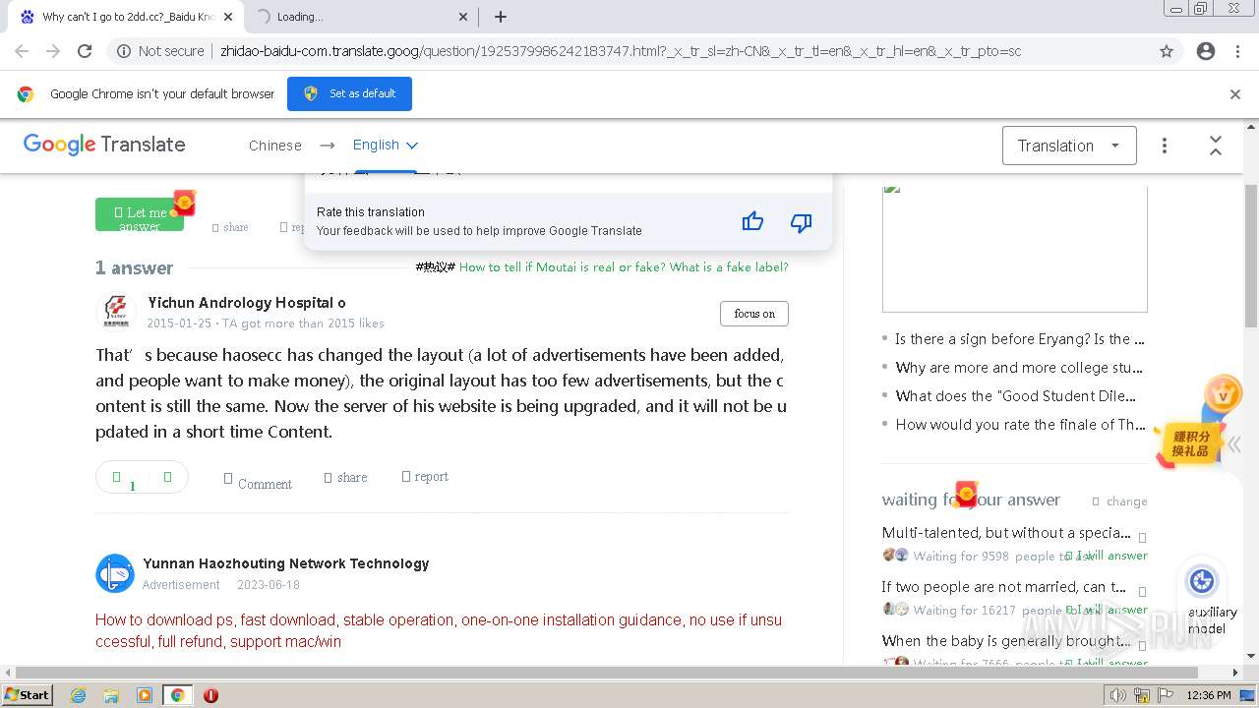The height and width of the screenshot is (708, 1259).
Task: Reload the current page
Action: pyautogui.click(x=85, y=51)
